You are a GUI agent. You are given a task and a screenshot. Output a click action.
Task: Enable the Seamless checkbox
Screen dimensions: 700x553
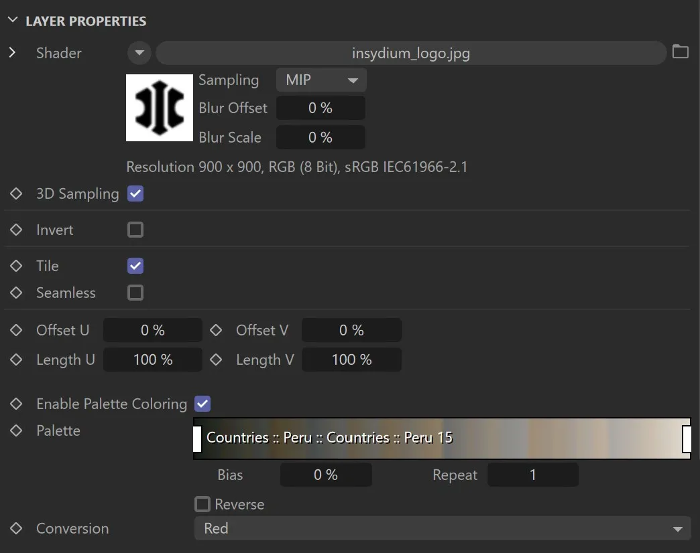(x=135, y=293)
